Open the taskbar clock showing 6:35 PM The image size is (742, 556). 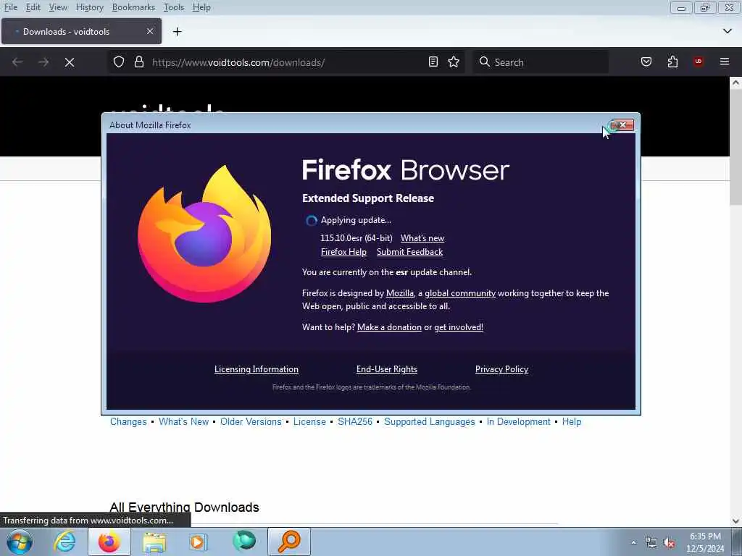[x=705, y=542]
